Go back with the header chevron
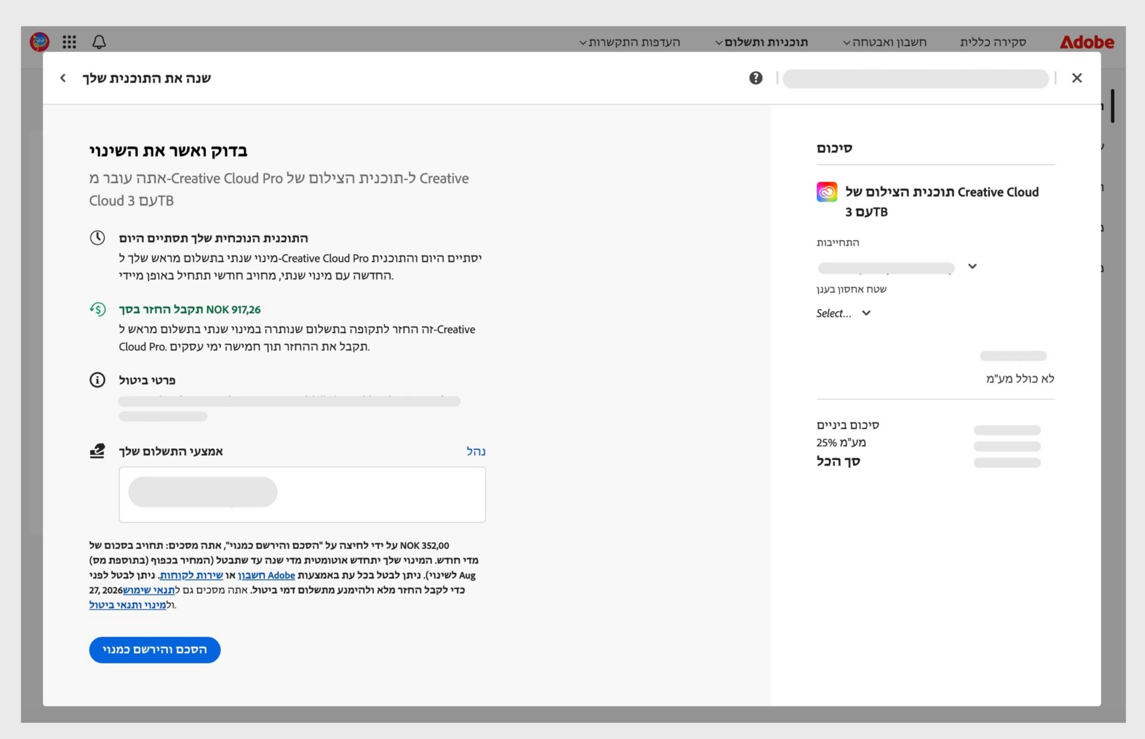 tap(63, 78)
